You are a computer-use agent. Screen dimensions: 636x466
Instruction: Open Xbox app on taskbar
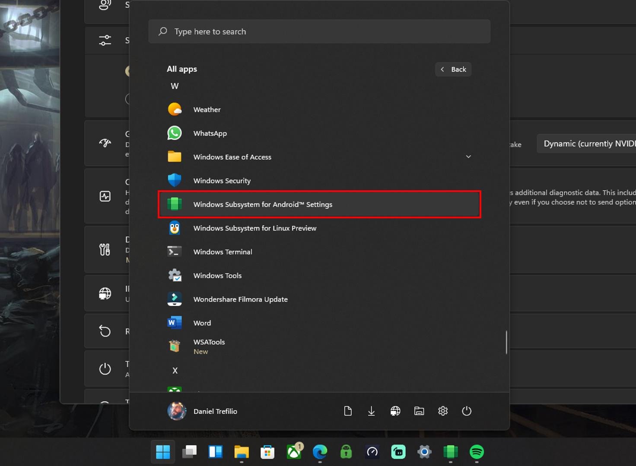pyautogui.click(x=294, y=452)
